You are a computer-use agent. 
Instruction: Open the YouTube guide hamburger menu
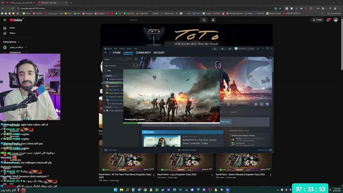pos(5,20)
